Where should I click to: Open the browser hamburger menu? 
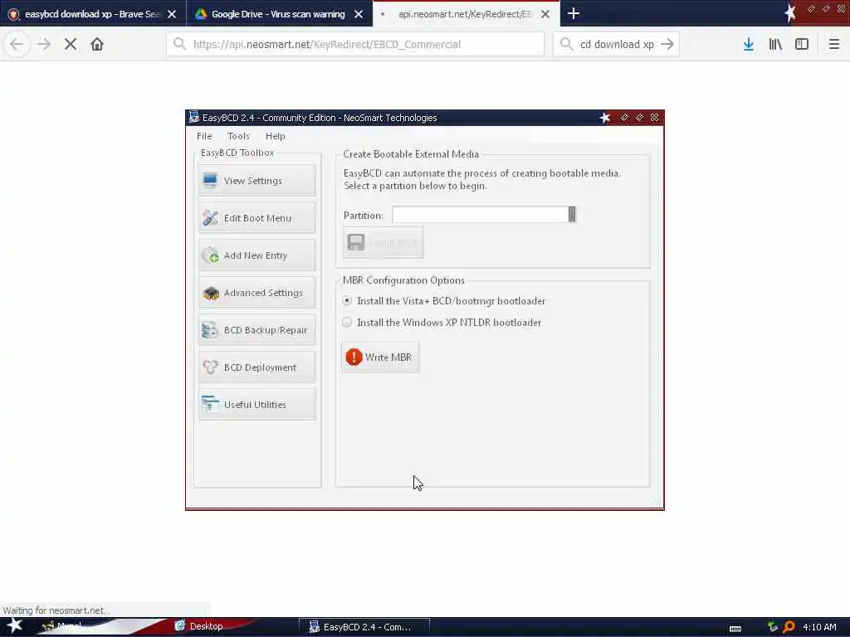click(x=834, y=45)
